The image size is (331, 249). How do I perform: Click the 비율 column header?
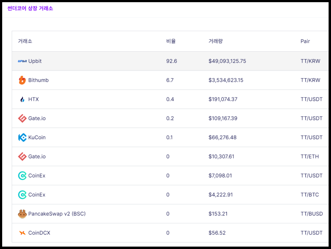[x=171, y=41]
